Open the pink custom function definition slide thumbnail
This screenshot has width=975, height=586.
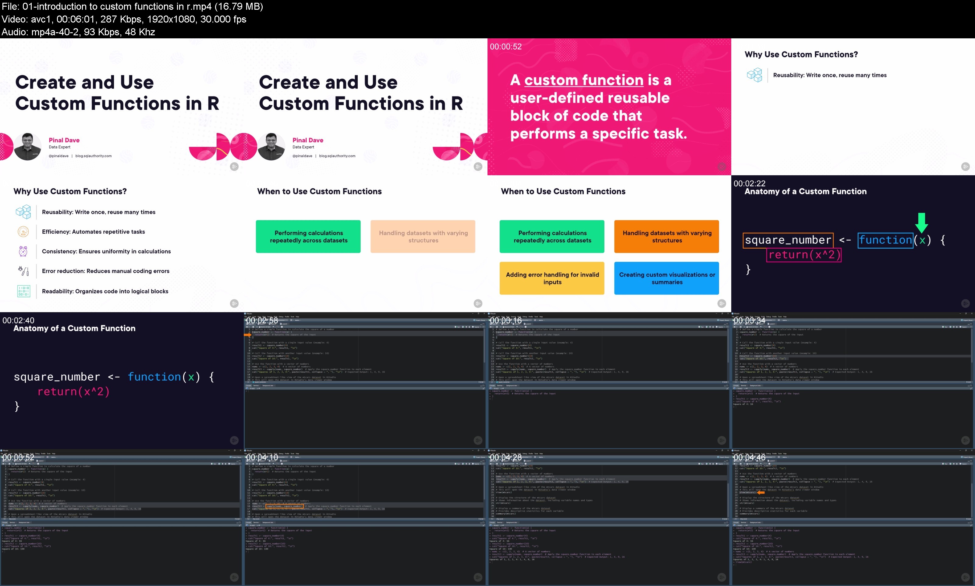609,106
